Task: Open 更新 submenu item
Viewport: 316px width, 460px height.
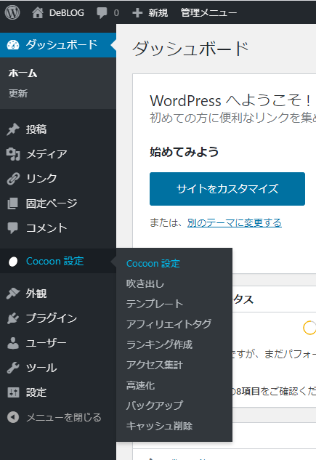Action: click(x=18, y=94)
